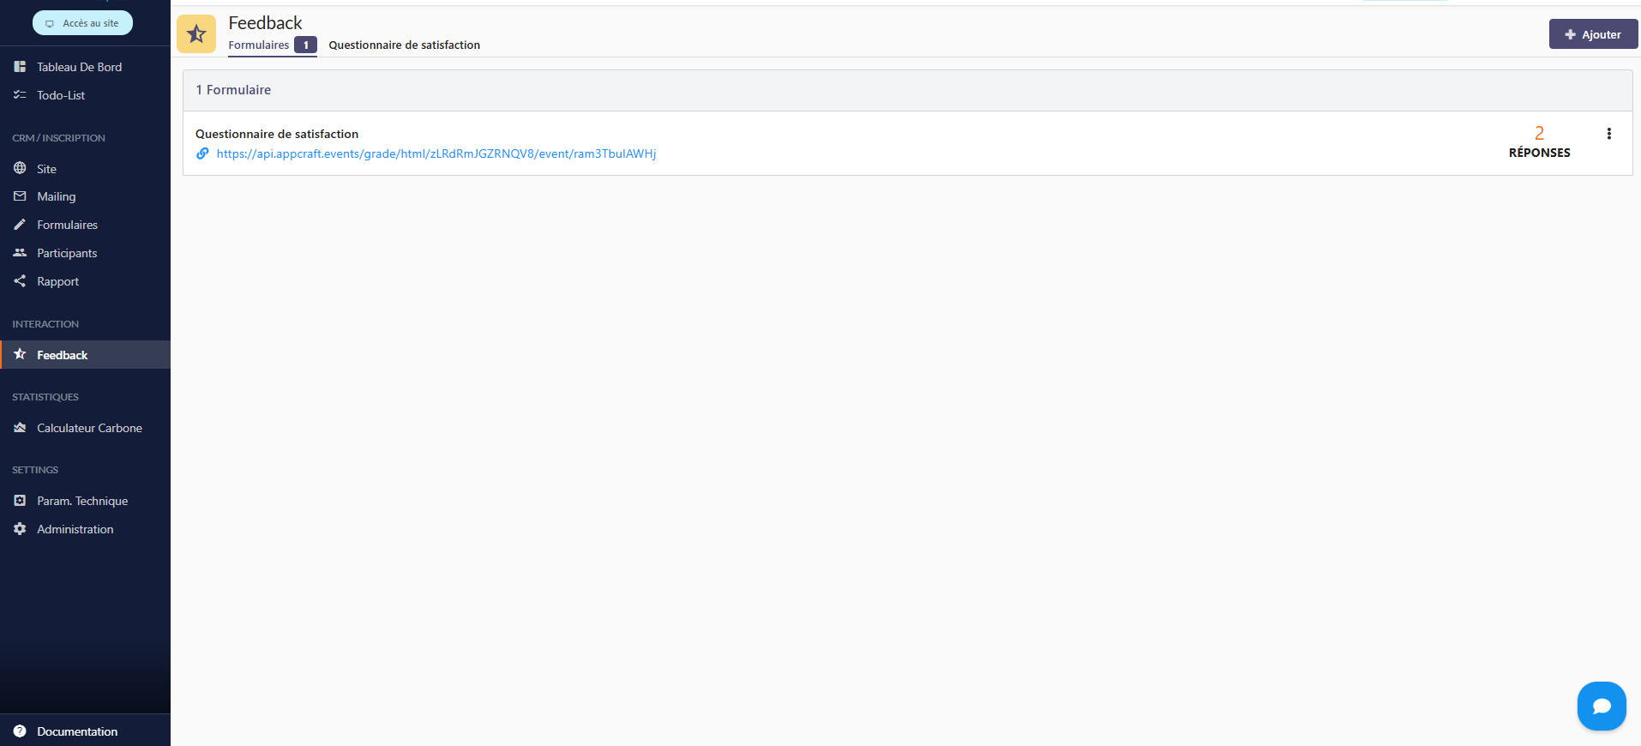The width and height of the screenshot is (1641, 746).
Task: Click the Tableau De Bord dashboard icon
Action: pos(20,67)
